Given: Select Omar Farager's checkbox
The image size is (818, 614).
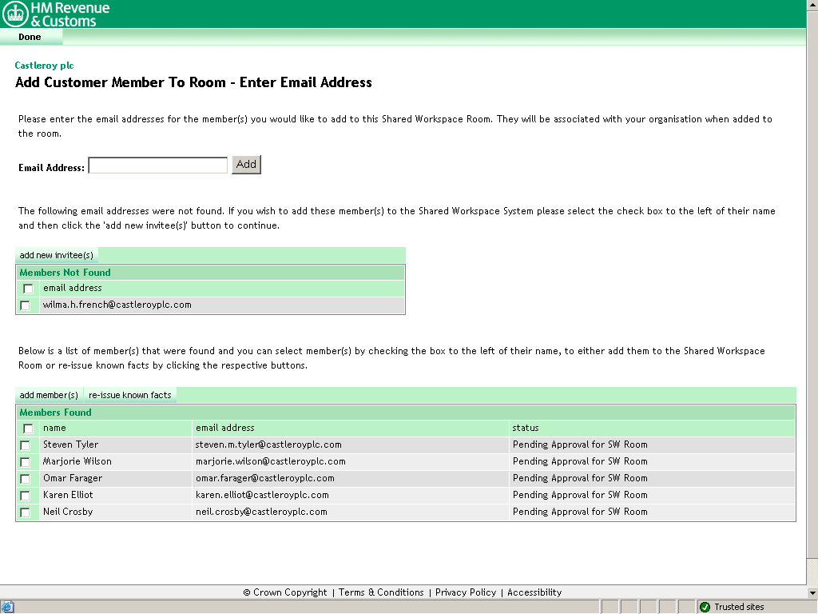Looking at the screenshot, I should pyautogui.click(x=27, y=478).
